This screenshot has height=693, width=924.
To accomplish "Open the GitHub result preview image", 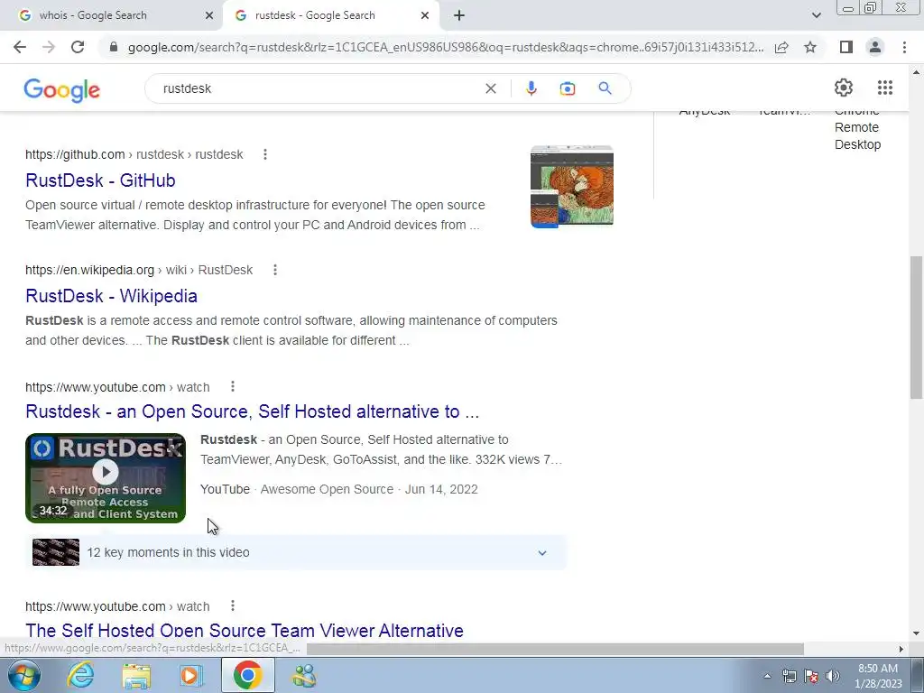I will (571, 186).
